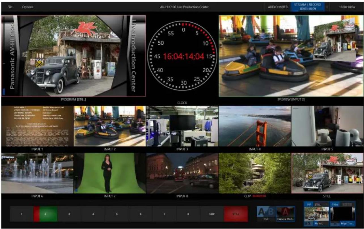Switch to source 6 in the switcher row
364x229 pixels.
tap(141, 214)
